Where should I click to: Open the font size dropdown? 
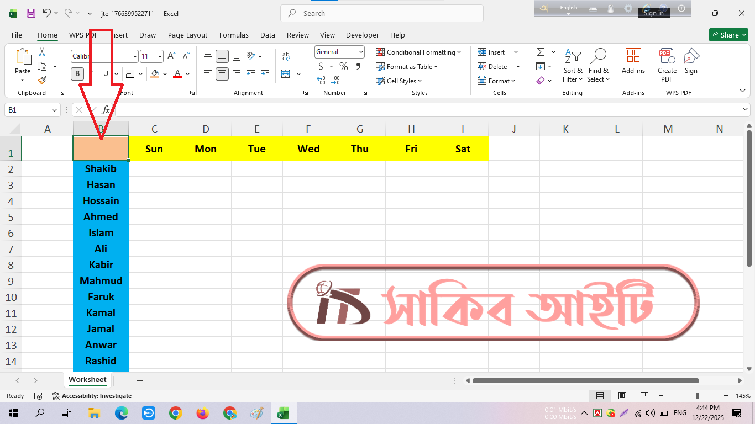160,56
